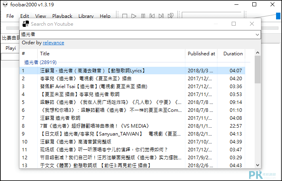Click the results list scroll up arrow
Viewport: 282px width, 181px height.
click(257, 53)
